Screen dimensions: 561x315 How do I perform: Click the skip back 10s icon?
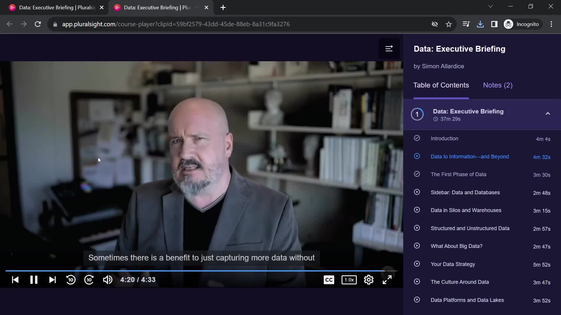(x=70, y=280)
